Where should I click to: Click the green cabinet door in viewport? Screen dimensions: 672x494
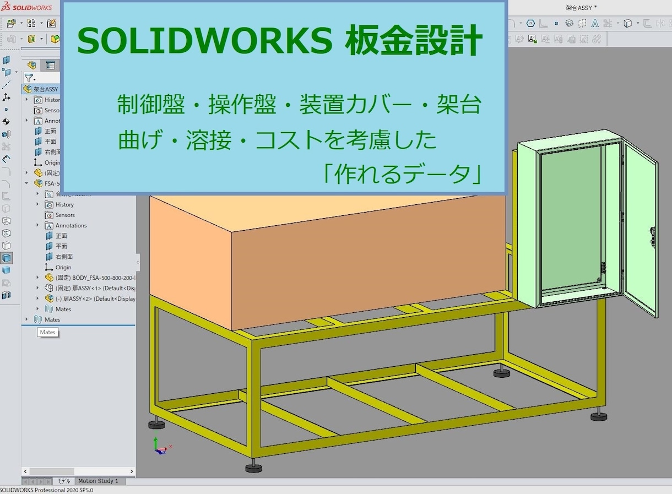click(641, 231)
